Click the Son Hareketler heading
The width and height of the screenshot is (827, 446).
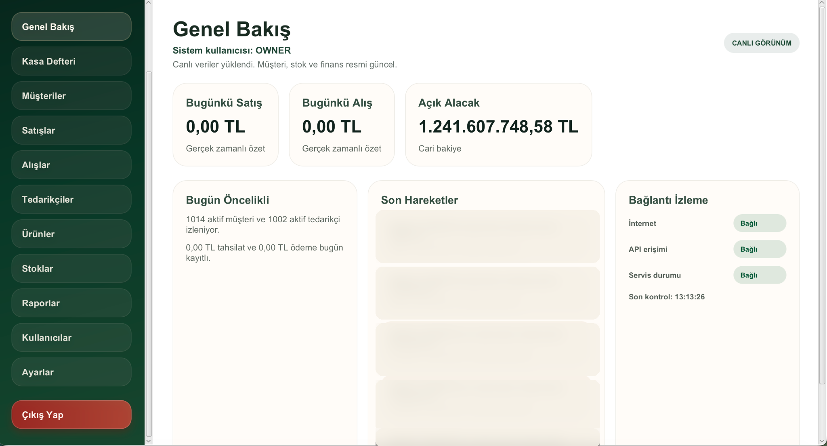click(x=419, y=200)
